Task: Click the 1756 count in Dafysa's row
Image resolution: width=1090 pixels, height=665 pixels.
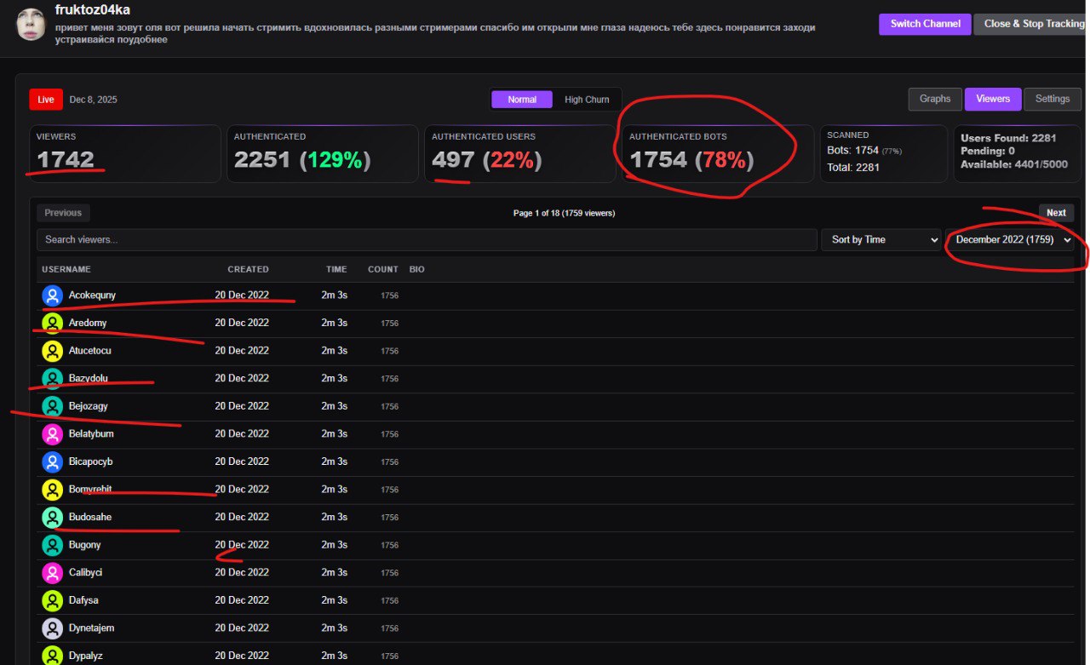Action: (389, 601)
